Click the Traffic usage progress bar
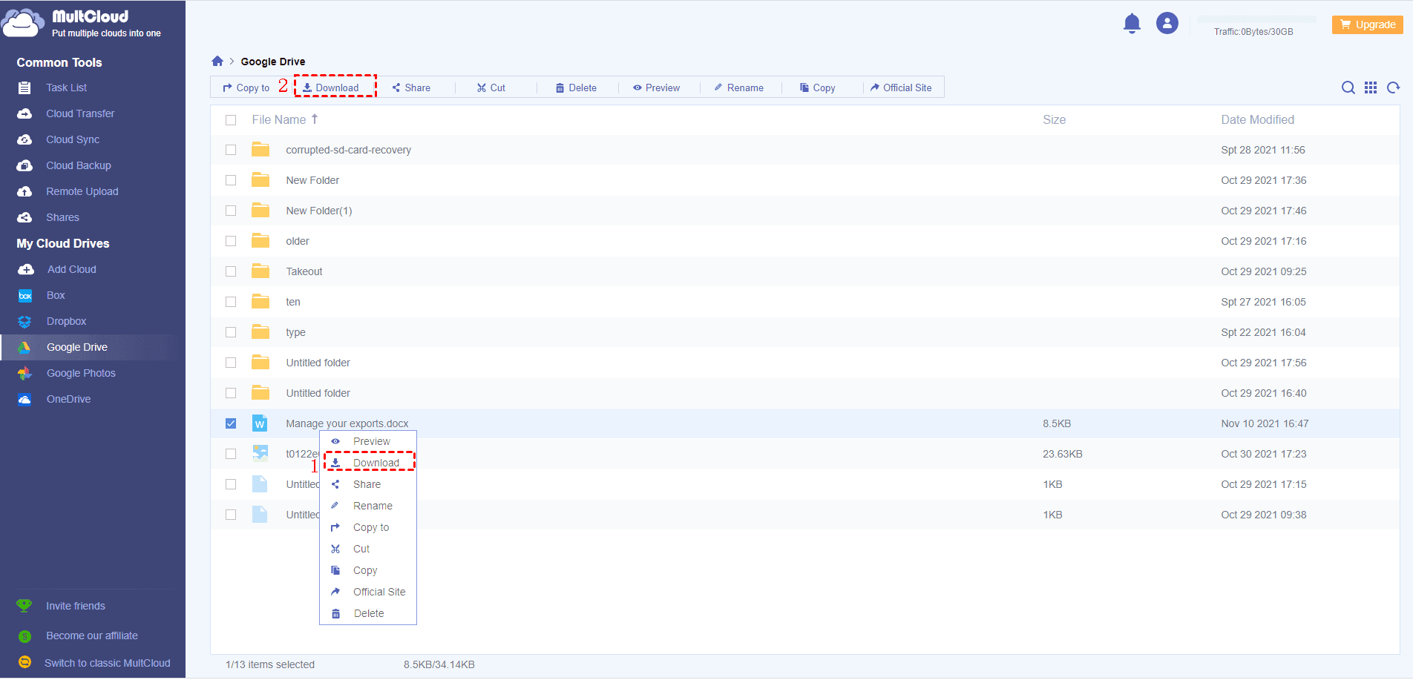This screenshot has width=1413, height=680. [x=1256, y=19]
